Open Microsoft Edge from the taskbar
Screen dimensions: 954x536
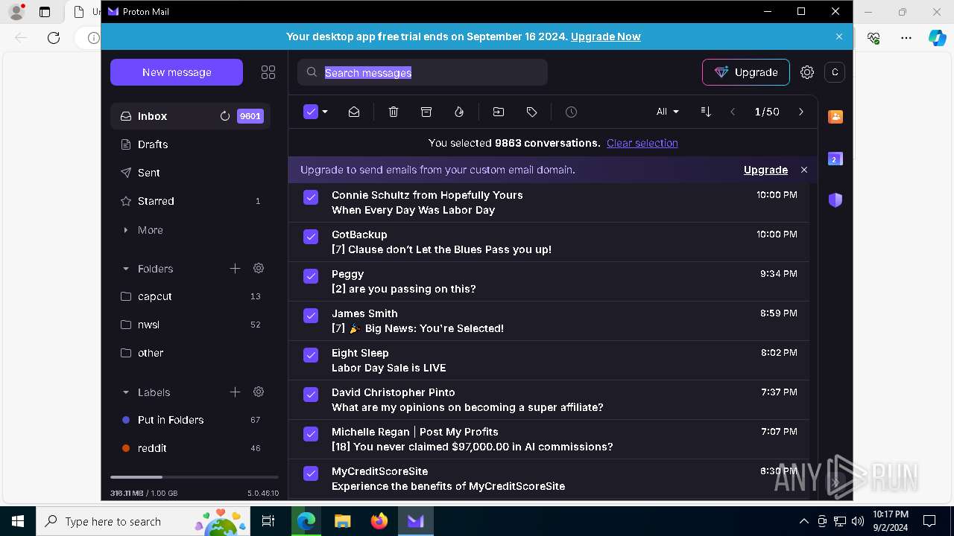pos(306,521)
